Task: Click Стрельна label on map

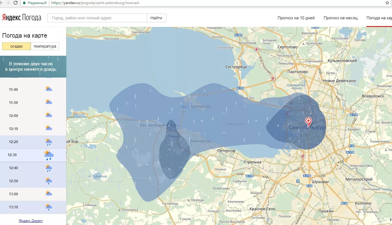Action: [252, 162]
